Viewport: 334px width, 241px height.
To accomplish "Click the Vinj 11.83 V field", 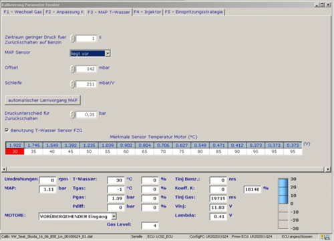I will pyautogui.click(x=218, y=208).
